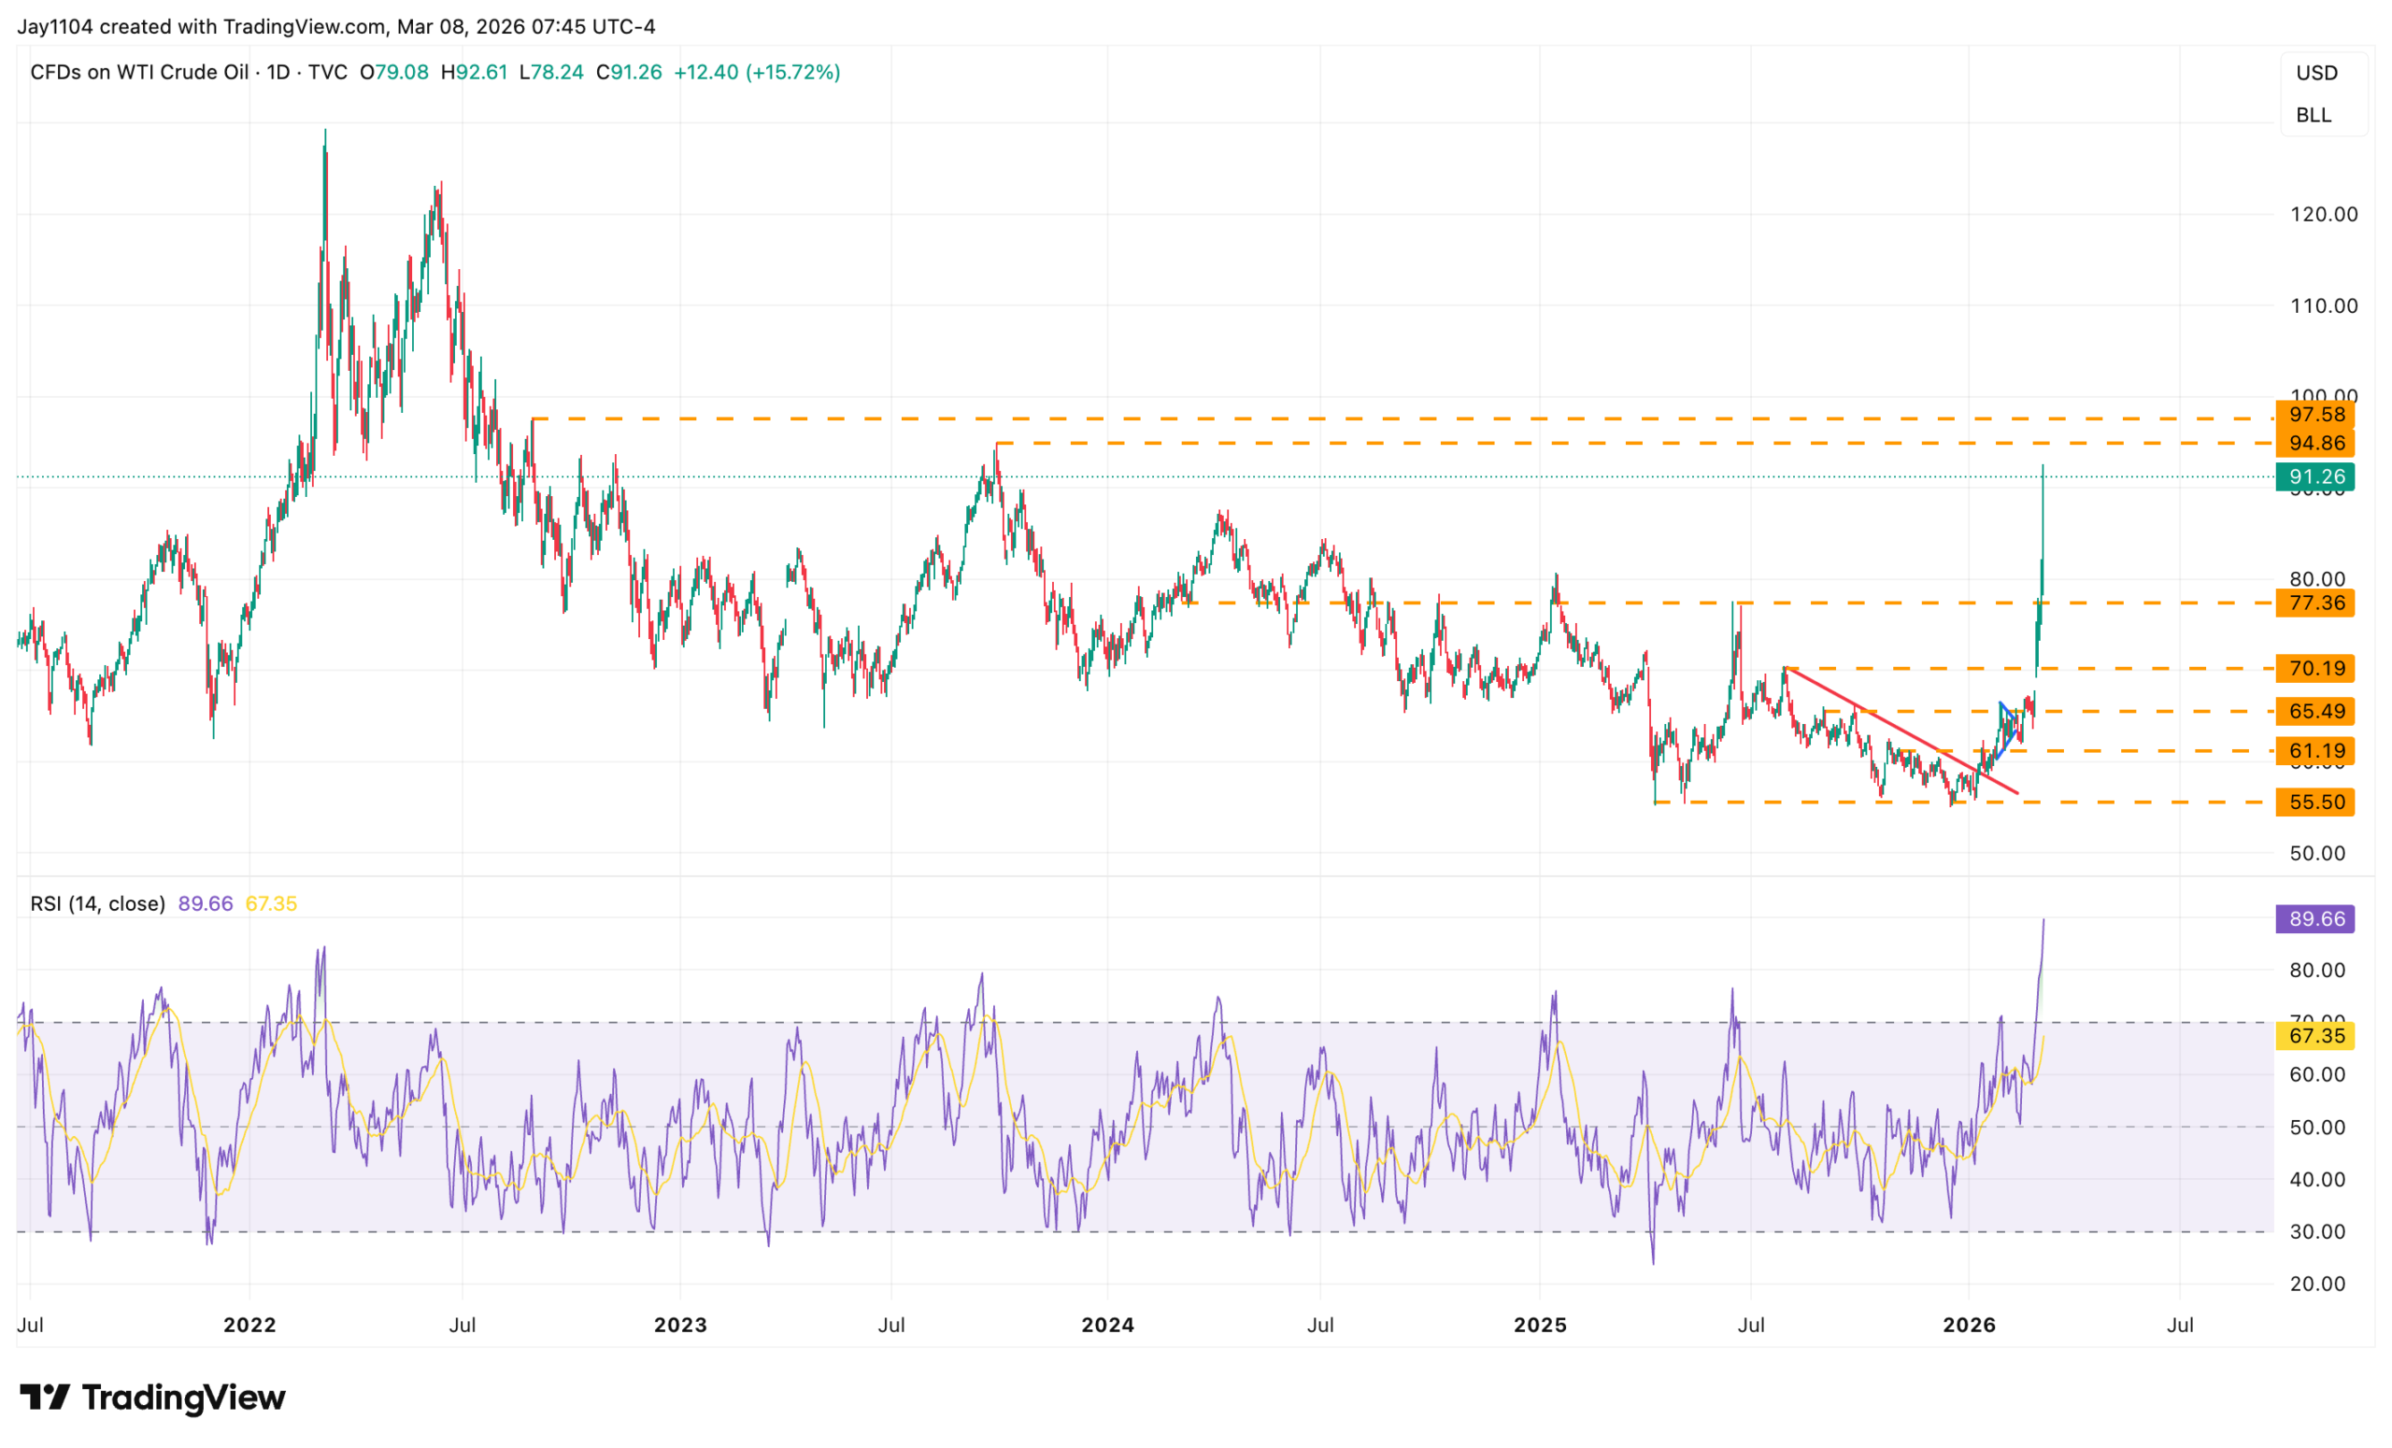Select the orange 77.36 level tag

coord(2314,603)
